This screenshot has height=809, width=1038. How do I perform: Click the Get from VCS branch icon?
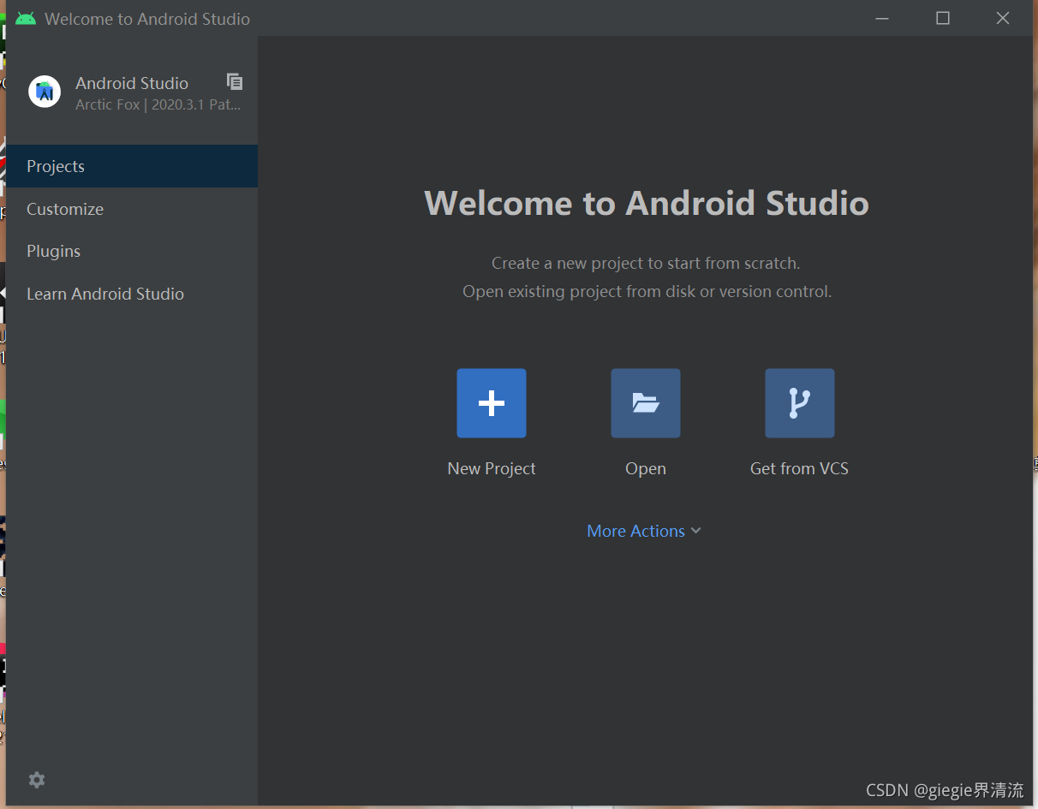coord(800,403)
